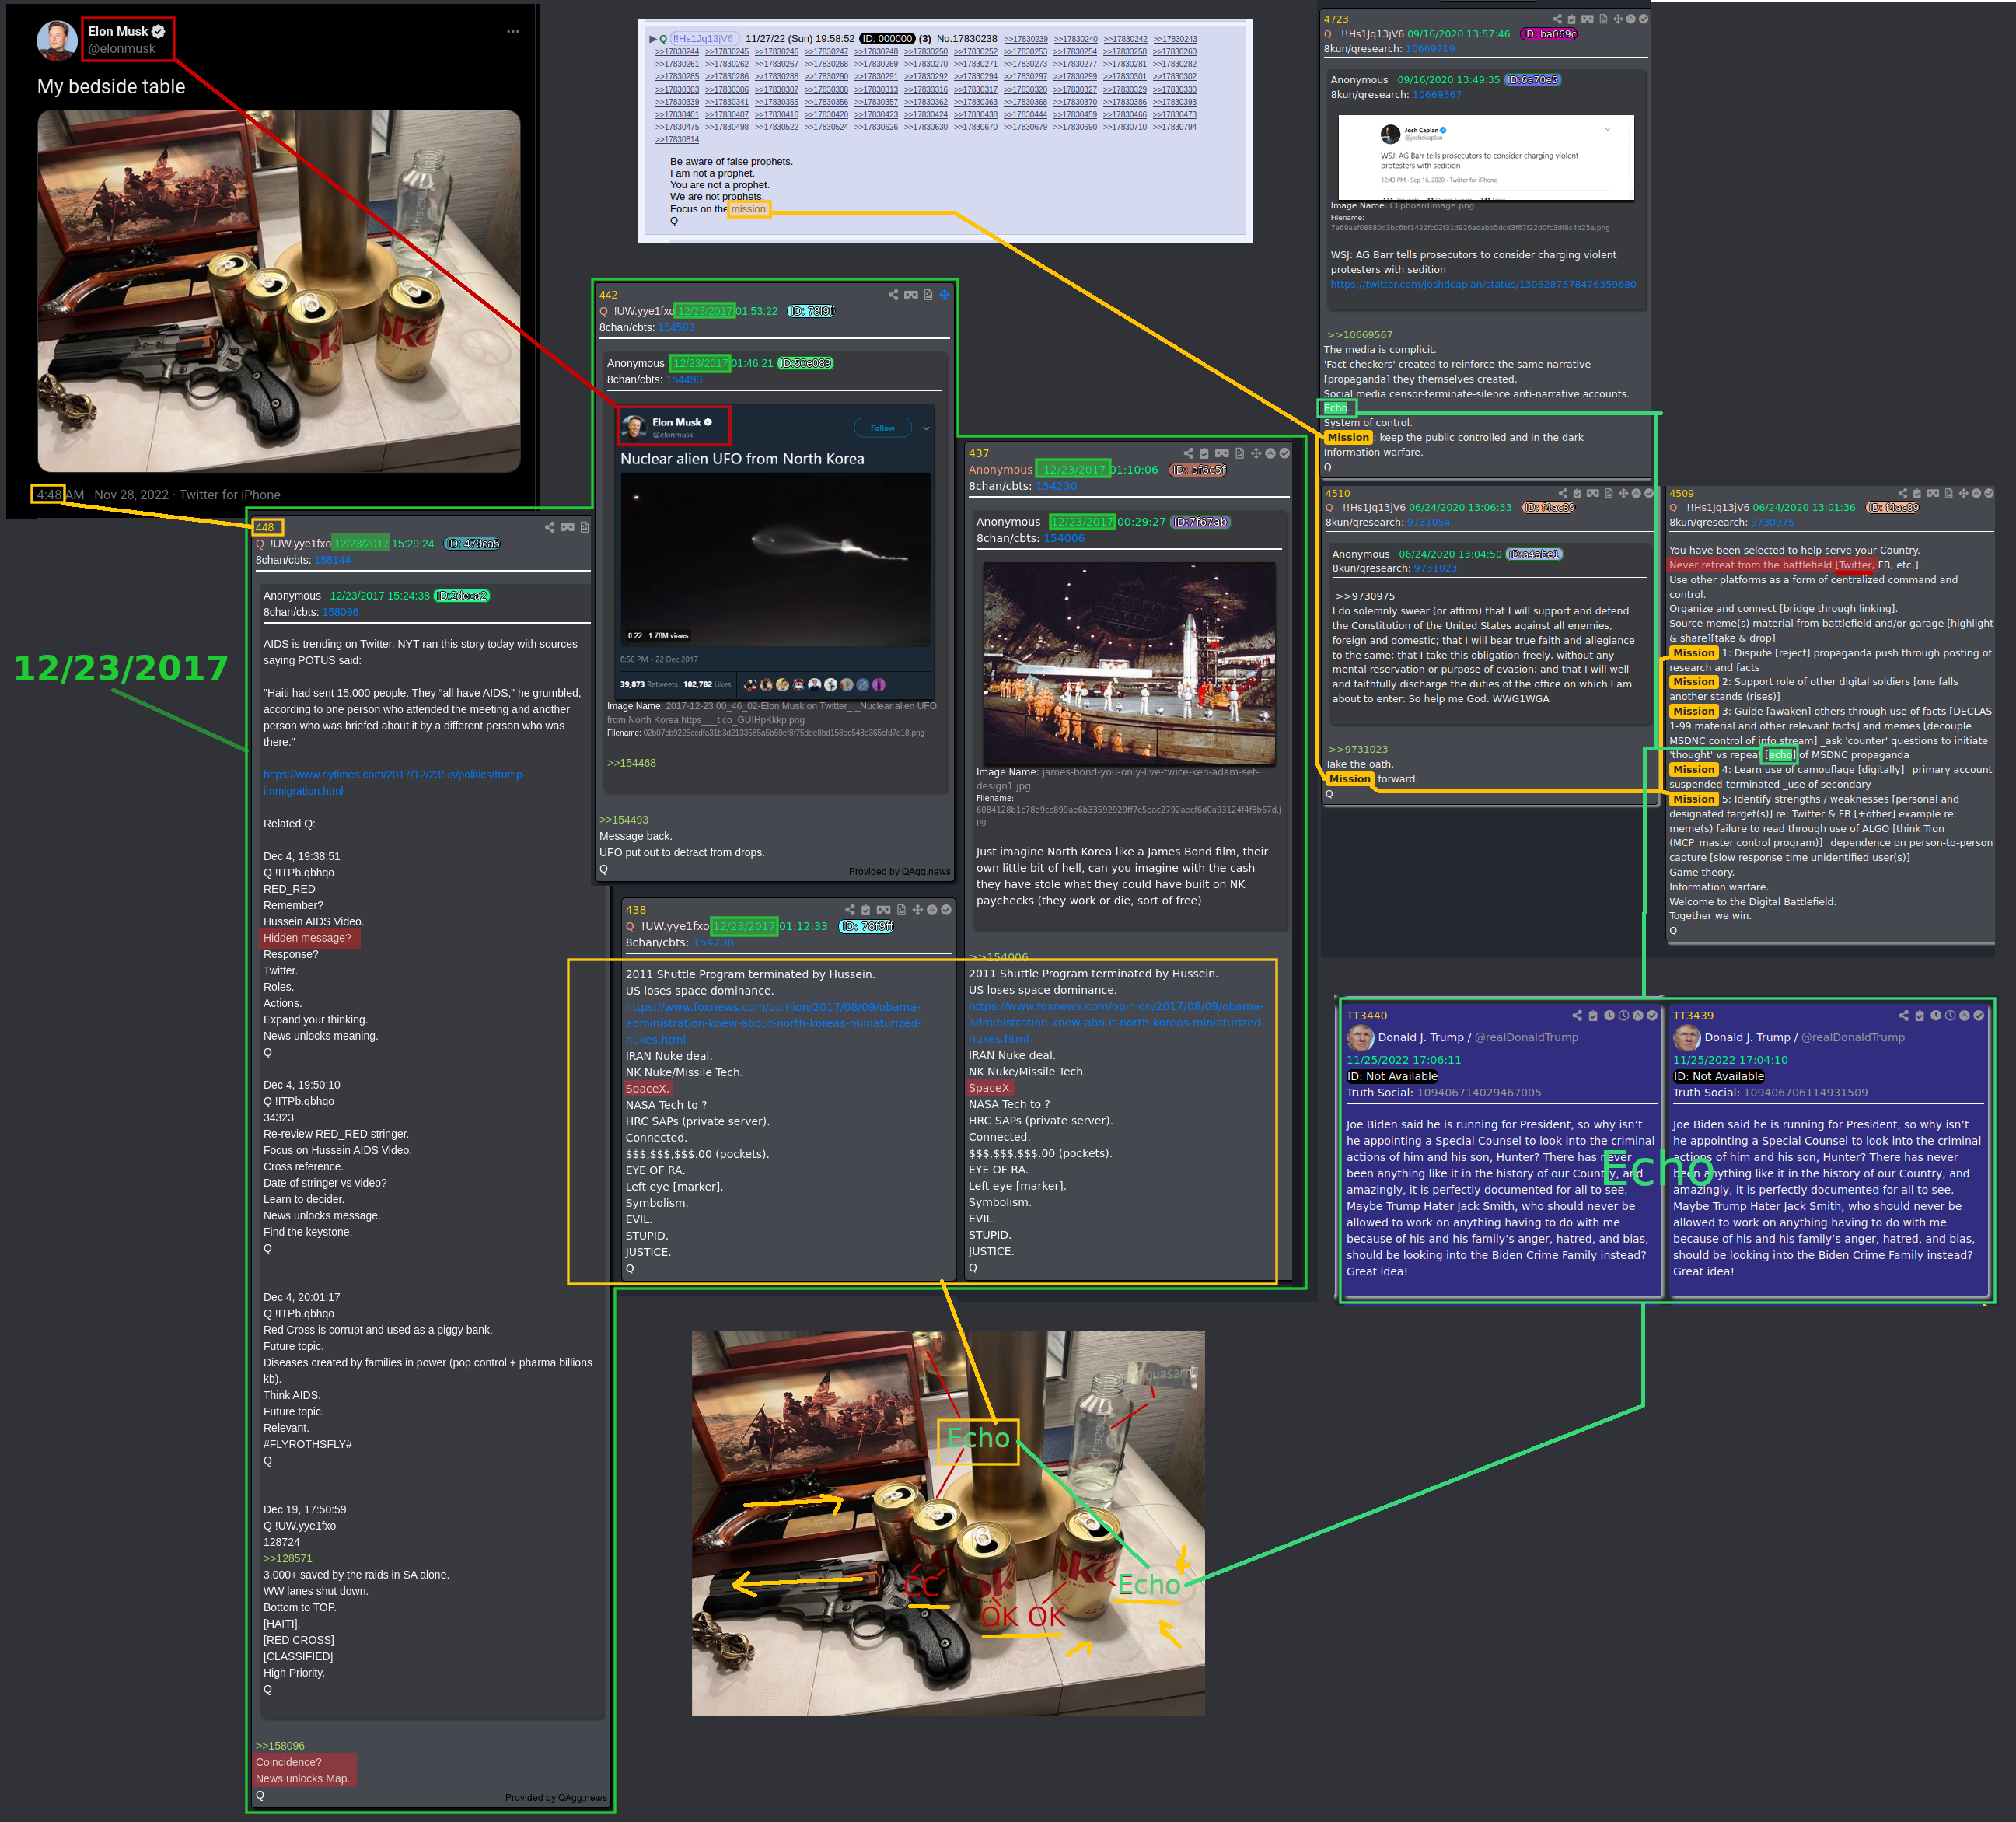Screen dimensions: 2016x1822
Task: Click ID: af6c5f badge on post 437
Action: [x=1198, y=470]
